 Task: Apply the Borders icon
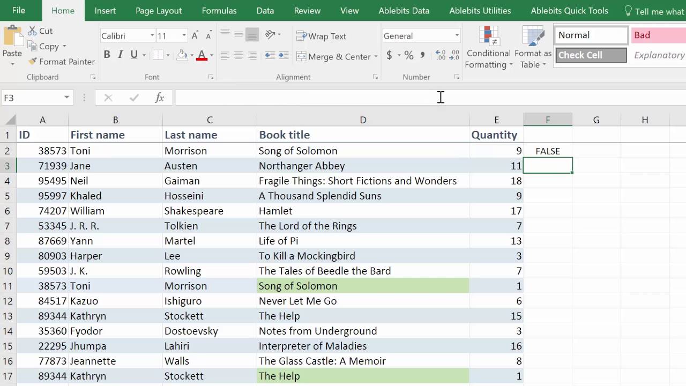(x=158, y=55)
